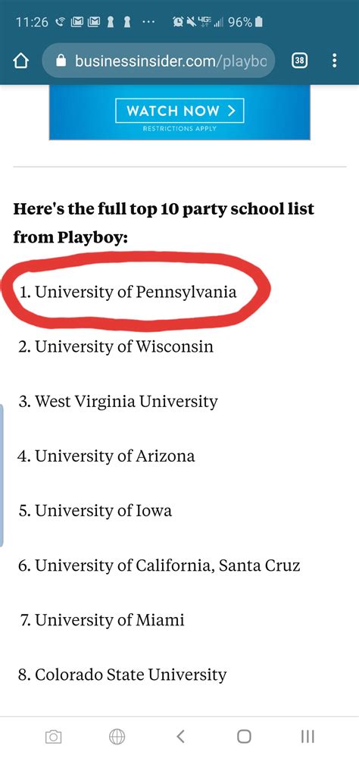Image resolution: width=359 pixels, height=758 pixels.
Task: Open the recent apps button
Action: pos(307,736)
